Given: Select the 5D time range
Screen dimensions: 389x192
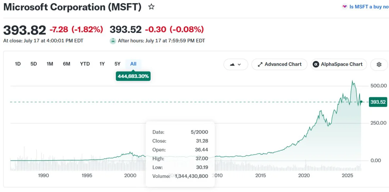Looking at the screenshot, I should [x=34, y=64].
